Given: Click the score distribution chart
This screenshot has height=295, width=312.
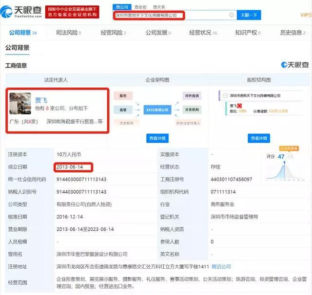Looking at the screenshot, I should point(285,171).
